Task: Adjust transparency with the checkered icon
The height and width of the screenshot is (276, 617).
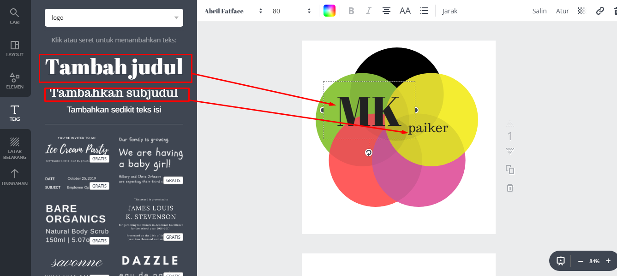Action: point(581,11)
